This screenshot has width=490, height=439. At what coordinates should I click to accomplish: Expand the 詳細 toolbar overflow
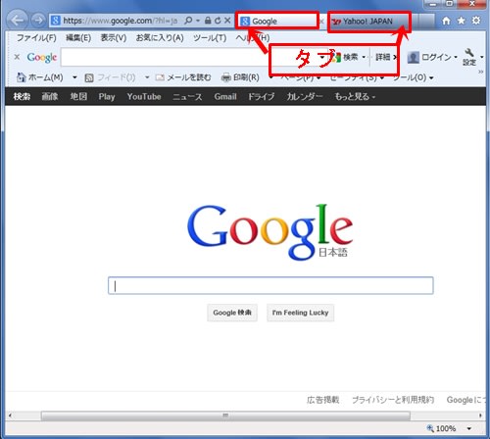pyautogui.click(x=386, y=57)
